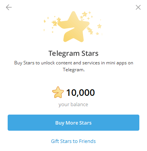The height and width of the screenshot is (151, 147).
Task: Return to previous screen via the back arrow
Action: point(9,7)
